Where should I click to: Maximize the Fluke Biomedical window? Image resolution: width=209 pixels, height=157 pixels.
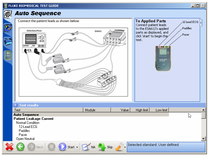pos(198,6)
